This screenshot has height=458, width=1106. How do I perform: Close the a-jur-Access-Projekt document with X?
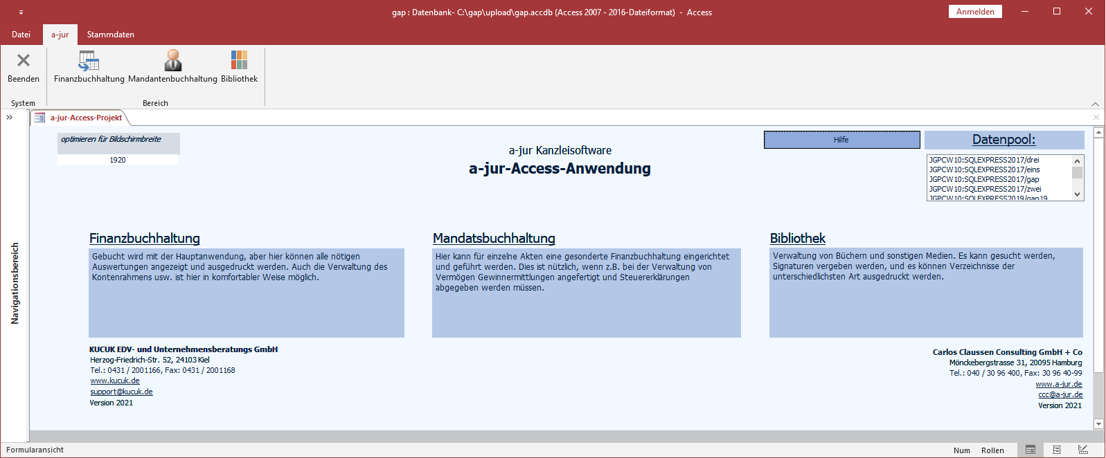pyautogui.click(x=1096, y=118)
